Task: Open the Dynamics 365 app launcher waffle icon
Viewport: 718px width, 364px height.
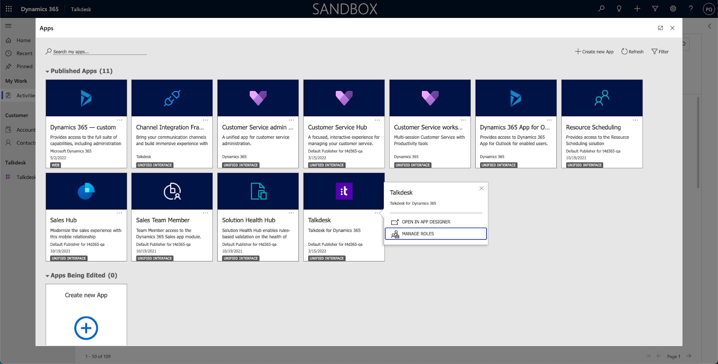Action: (9, 9)
